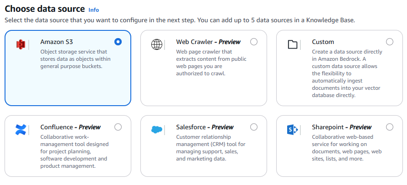Click the Sharepoint - Preview card title
407x185 pixels.
342,127
